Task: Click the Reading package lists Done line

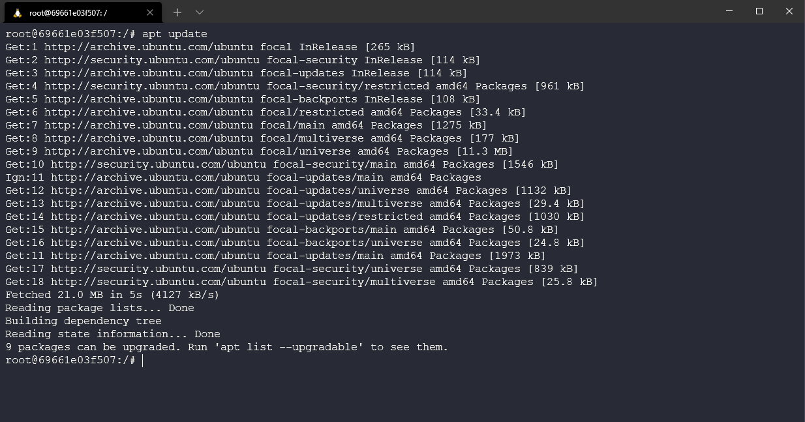Action: click(99, 308)
